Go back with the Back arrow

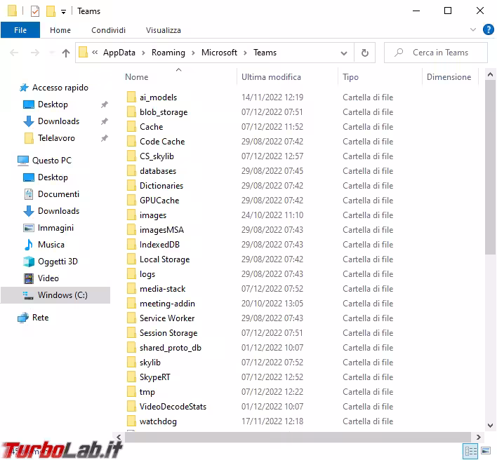click(x=15, y=53)
